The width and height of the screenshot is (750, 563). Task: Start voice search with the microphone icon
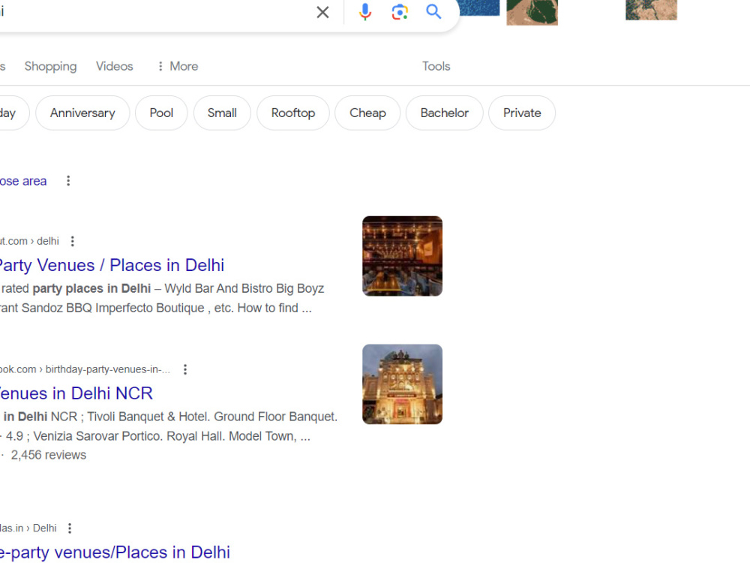click(x=365, y=12)
